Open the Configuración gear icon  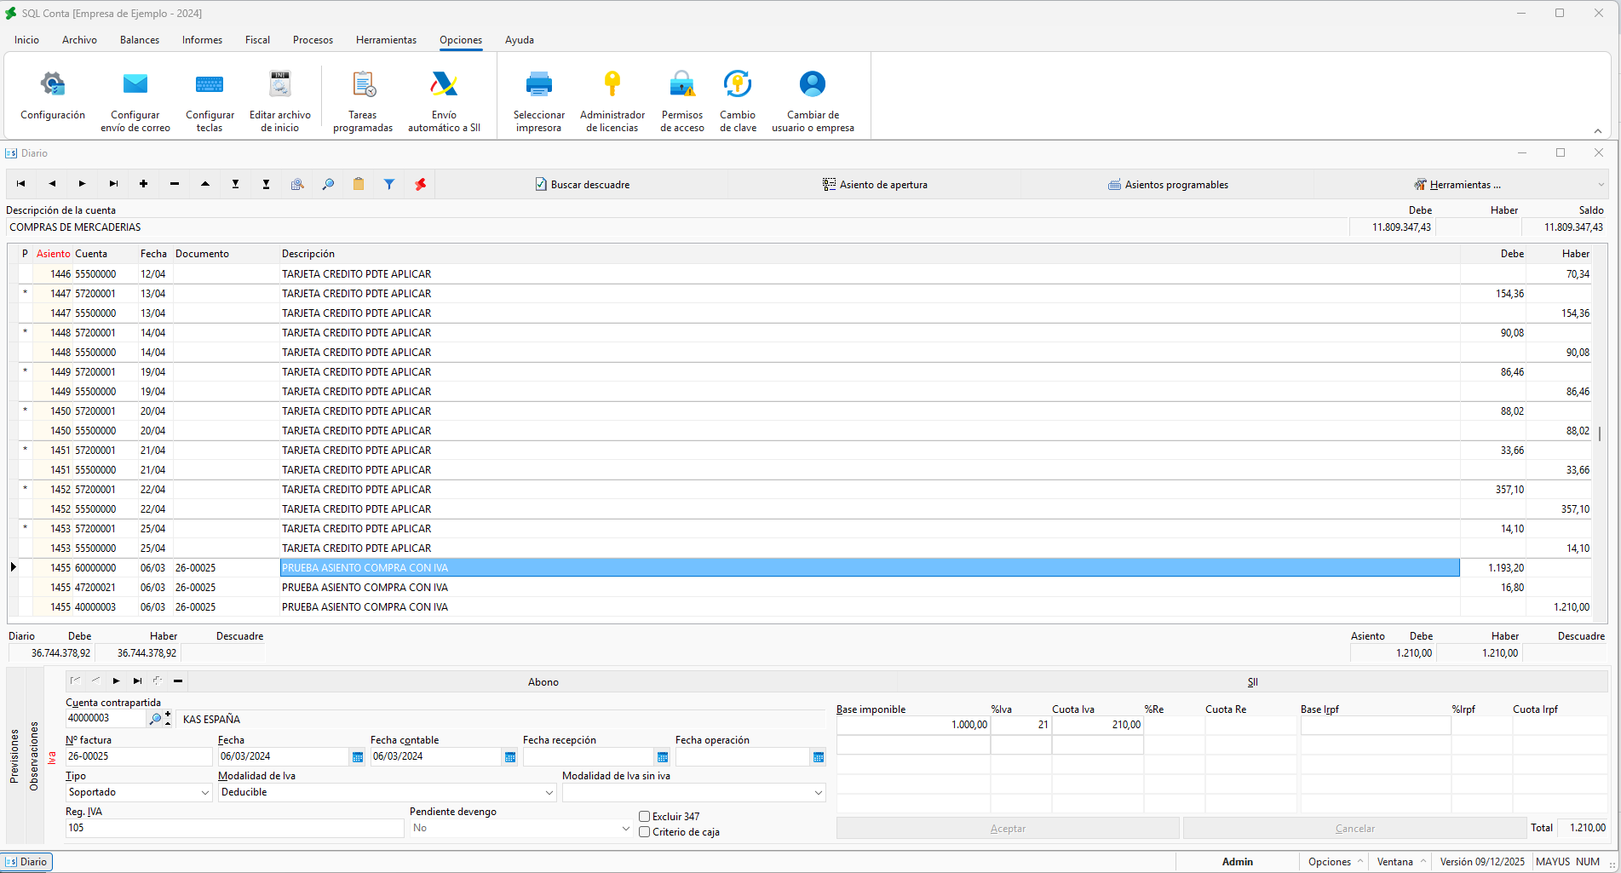[53, 84]
